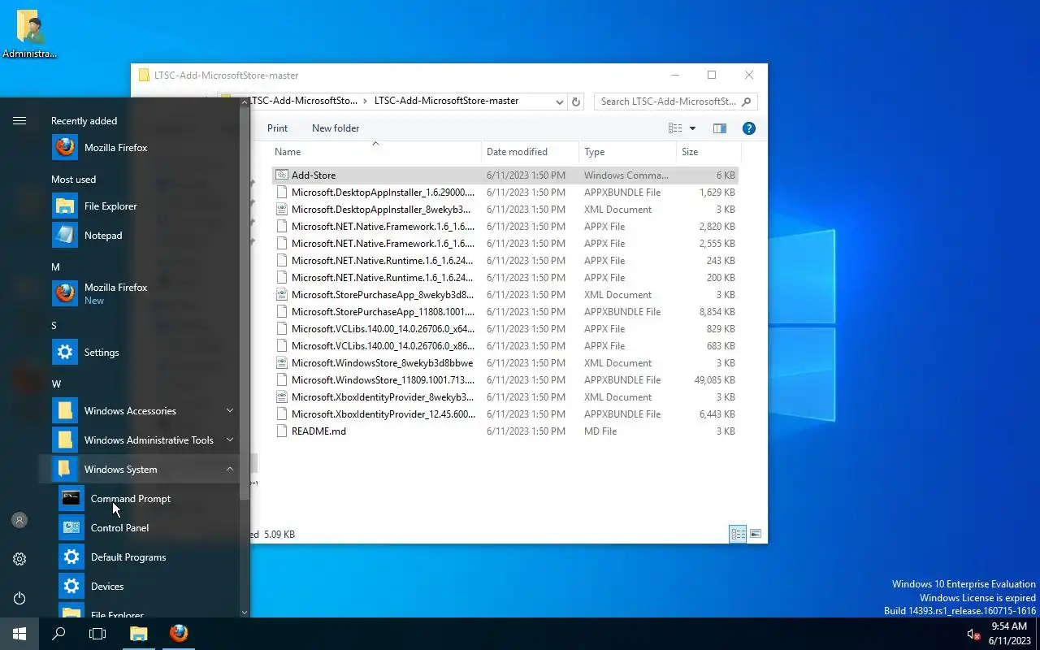1040x650 pixels.
Task: Select Microsoft.StorePurchaseApp_11808 bundle file
Action: pos(505,312)
